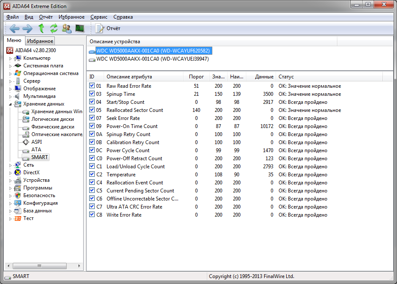The image size is (397, 284).
Task: Expand the DirectX node arrow
Action: click(x=10, y=173)
